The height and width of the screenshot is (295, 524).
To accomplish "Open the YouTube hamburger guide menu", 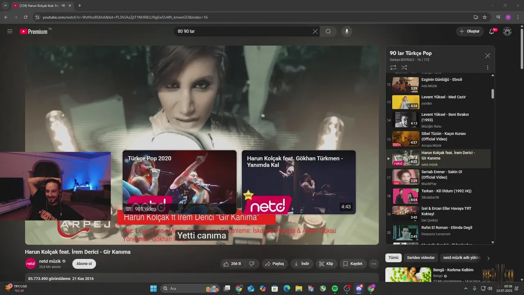I will point(10,32).
